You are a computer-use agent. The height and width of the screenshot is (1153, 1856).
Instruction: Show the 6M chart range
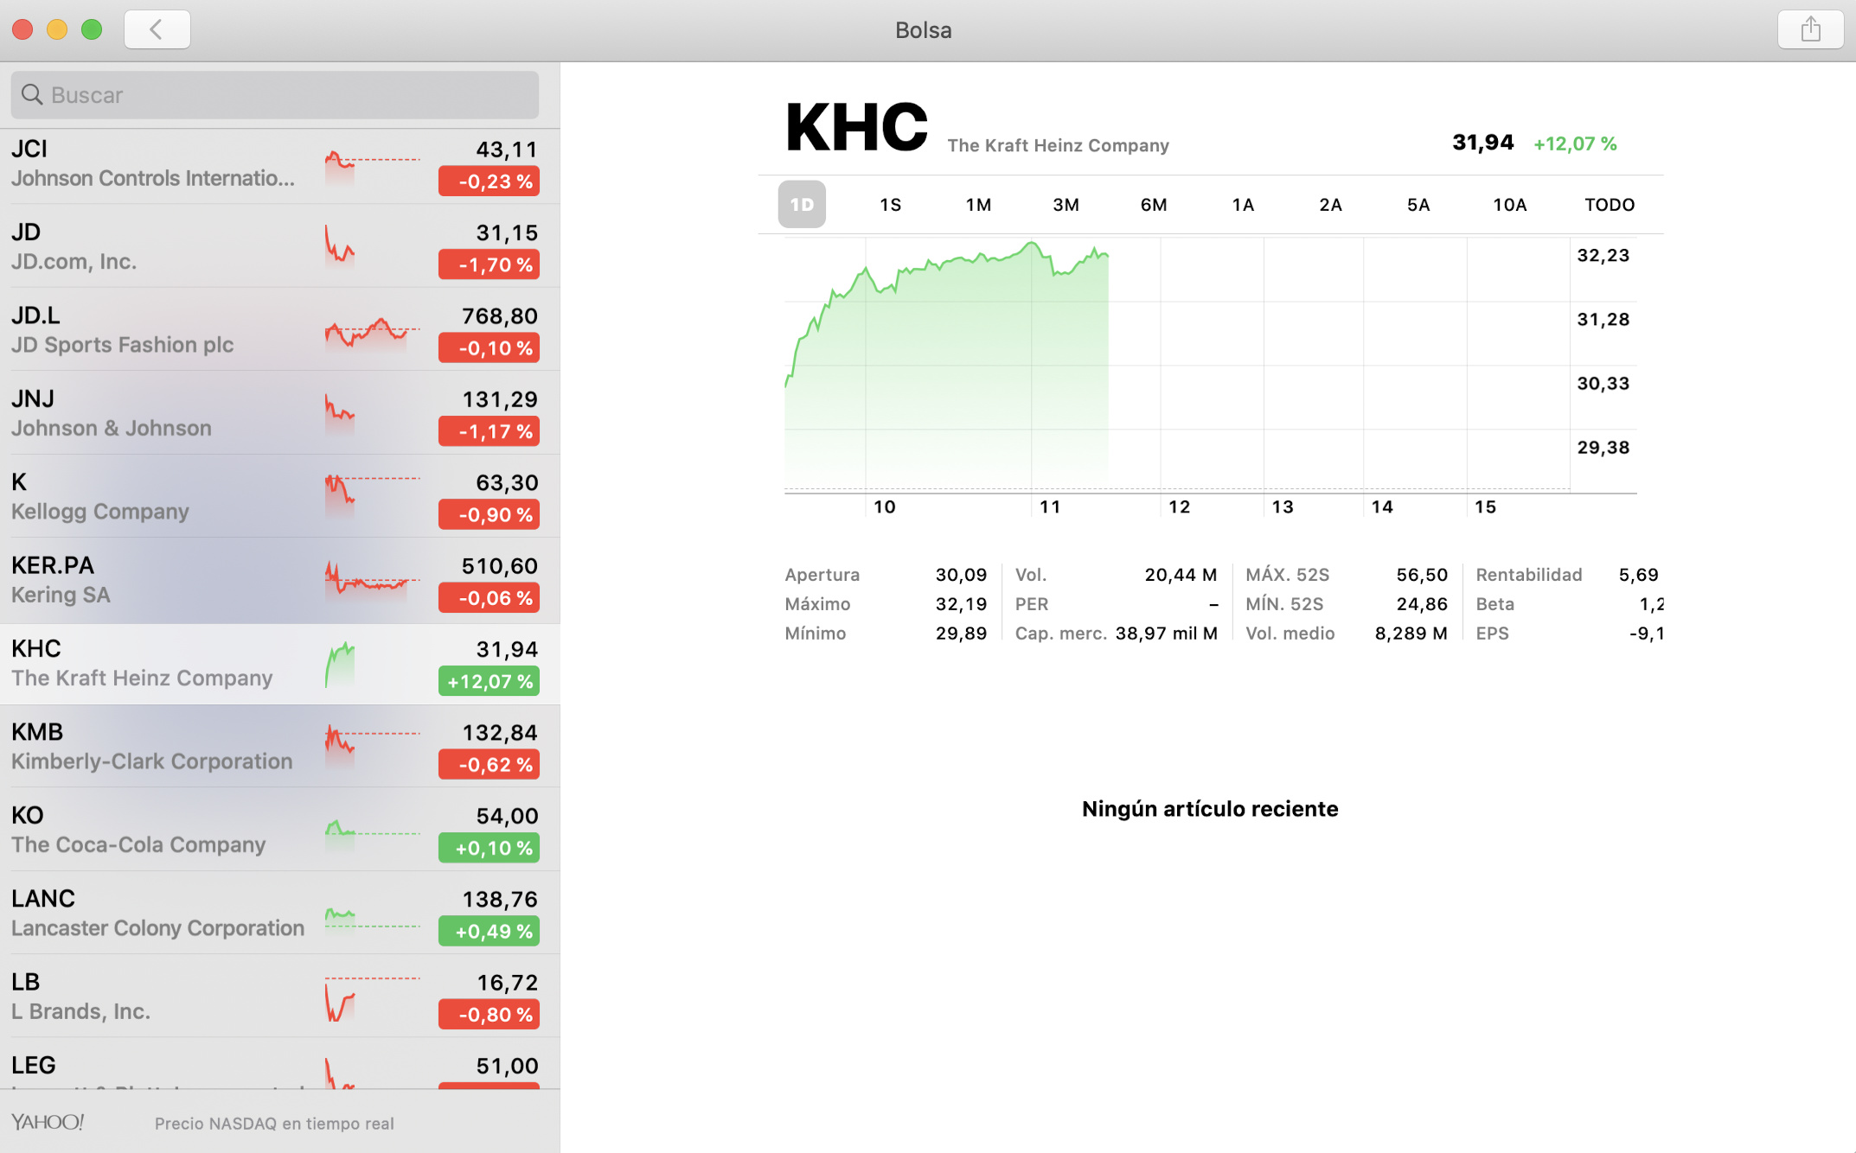pyautogui.click(x=1154, y=205)
